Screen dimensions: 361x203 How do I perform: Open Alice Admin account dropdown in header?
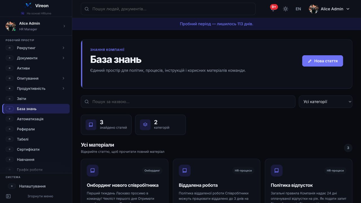[329, 9]
